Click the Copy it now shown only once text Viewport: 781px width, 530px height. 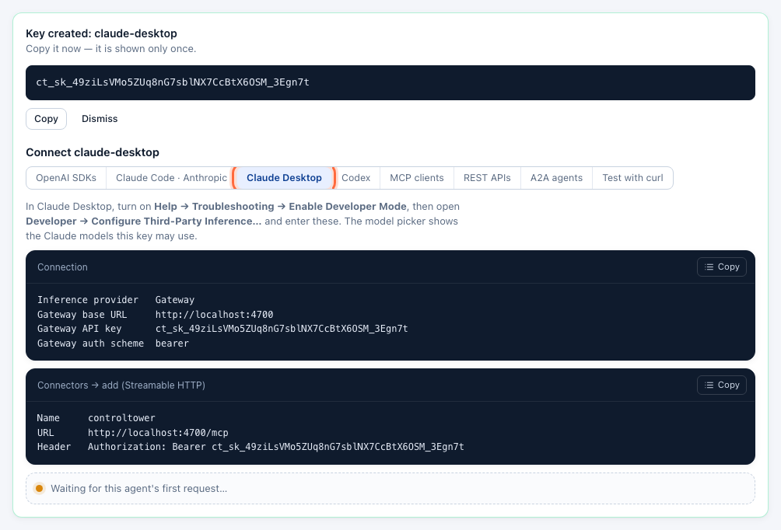tap(111, 49)
